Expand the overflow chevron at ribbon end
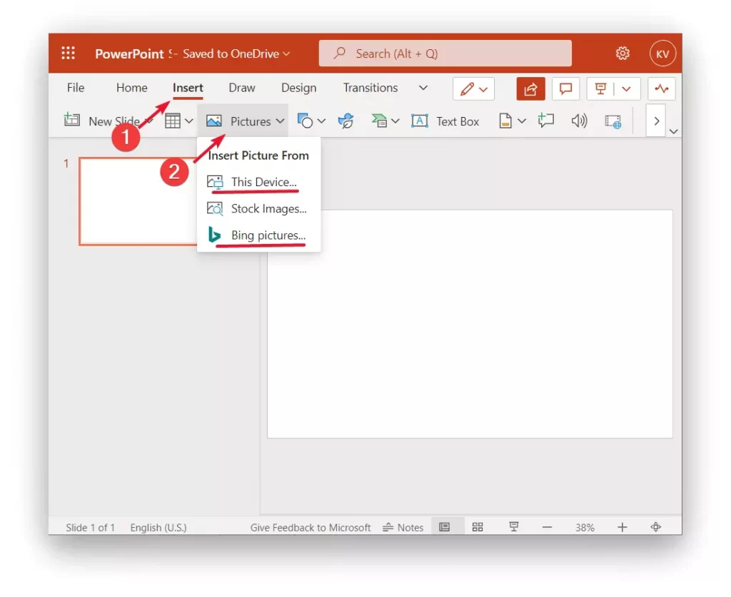Screen dimensions: 731x597 tap(655, 121)
